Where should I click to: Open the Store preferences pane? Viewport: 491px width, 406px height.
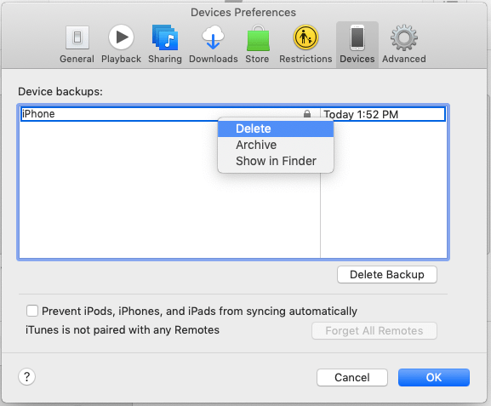(x=257, y=45)
